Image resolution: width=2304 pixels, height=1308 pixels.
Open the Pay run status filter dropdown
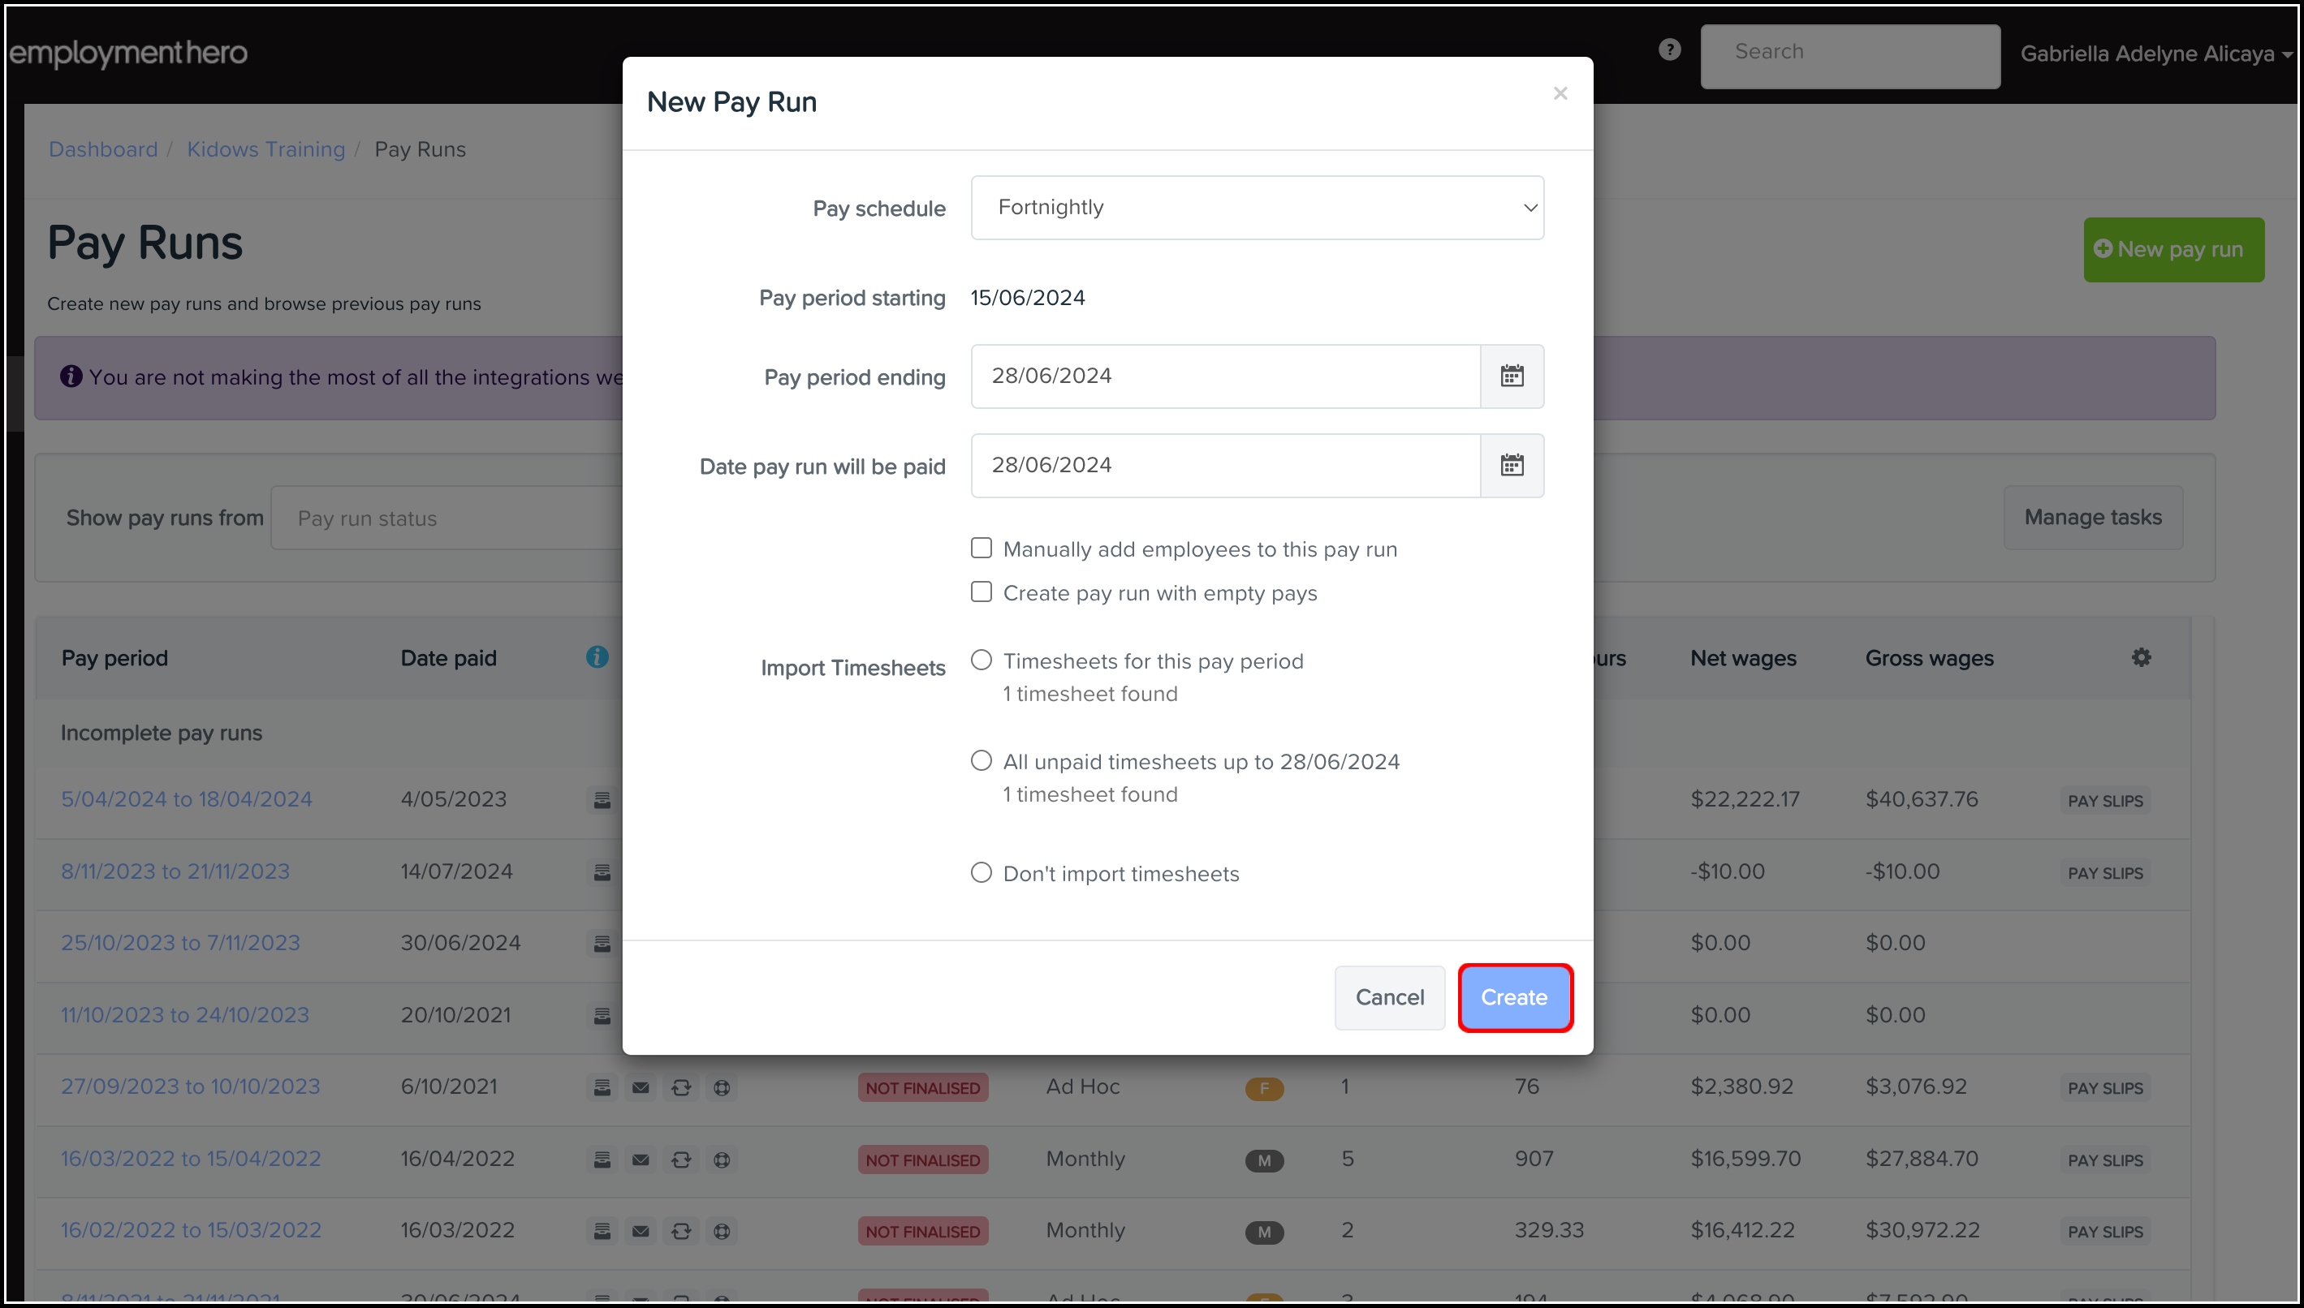pos(447,518)
